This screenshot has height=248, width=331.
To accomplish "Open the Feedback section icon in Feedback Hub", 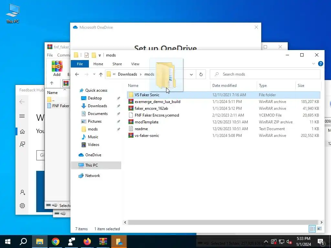I will coord(22,144).
